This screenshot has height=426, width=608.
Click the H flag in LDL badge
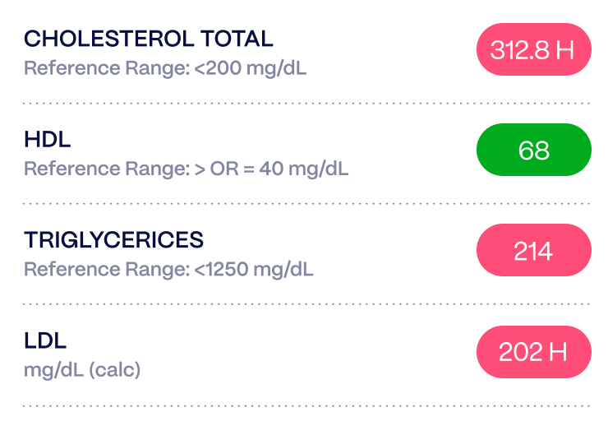pos(559,352)
